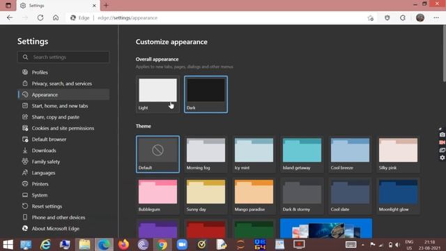446x251 pixels.
Task: Select the Dark & stormy theme
Action: 302,196
